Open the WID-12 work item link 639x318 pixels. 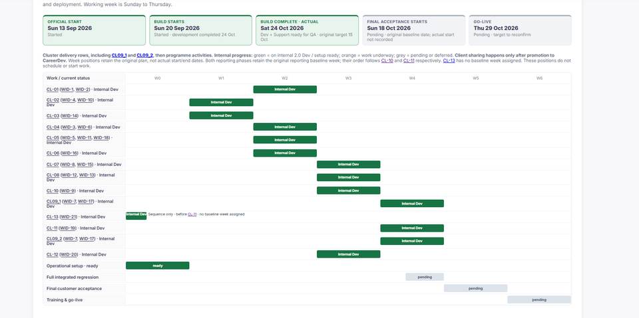click(70, 175)
